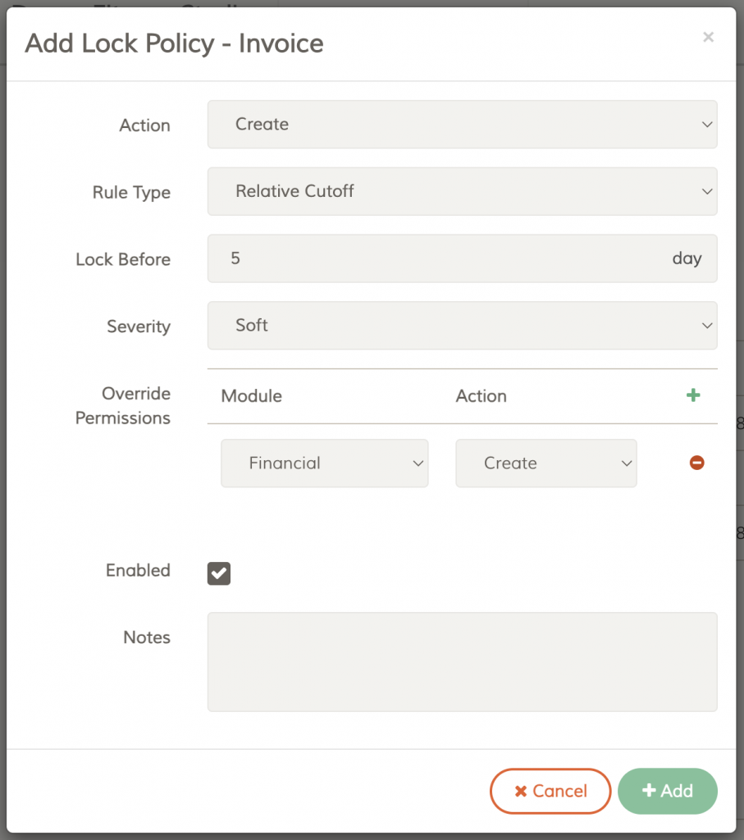Click the Lock Before label

point(123,259)
